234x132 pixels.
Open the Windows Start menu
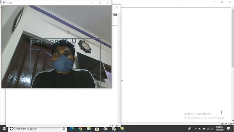click(4, 129)
